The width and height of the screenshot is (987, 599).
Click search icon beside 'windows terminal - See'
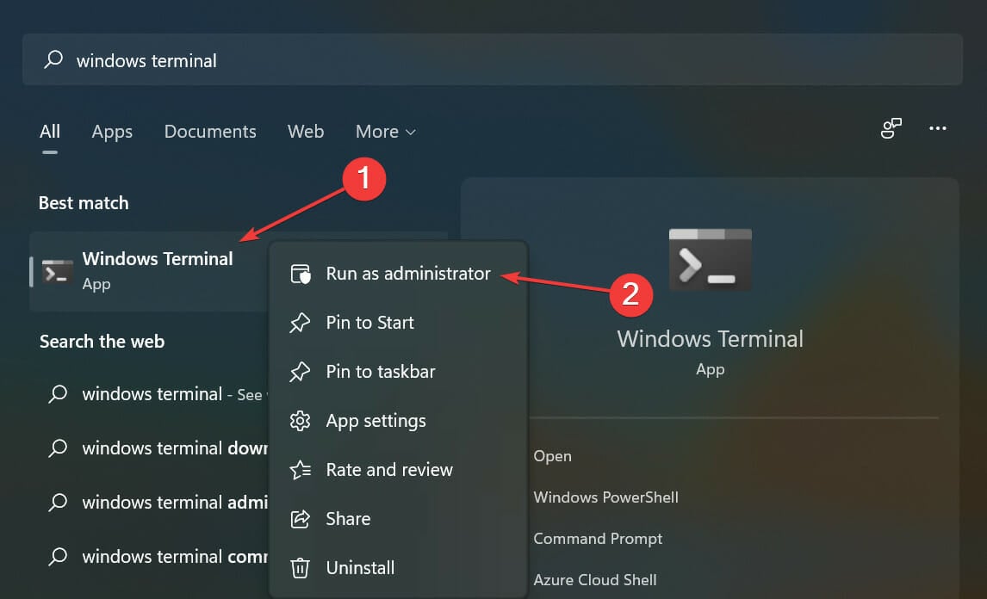point(58,394)
